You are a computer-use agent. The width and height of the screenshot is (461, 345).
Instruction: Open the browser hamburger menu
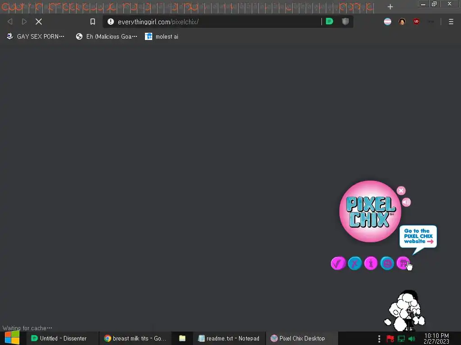[x=451, y=22]
